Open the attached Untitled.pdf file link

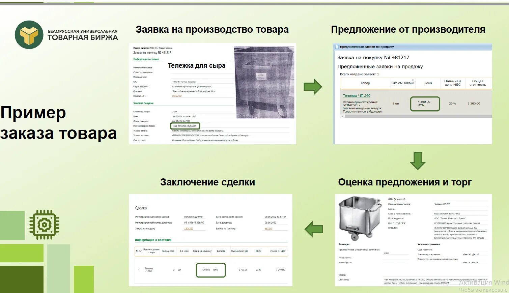pyautogui.click(x=177, y=96)
